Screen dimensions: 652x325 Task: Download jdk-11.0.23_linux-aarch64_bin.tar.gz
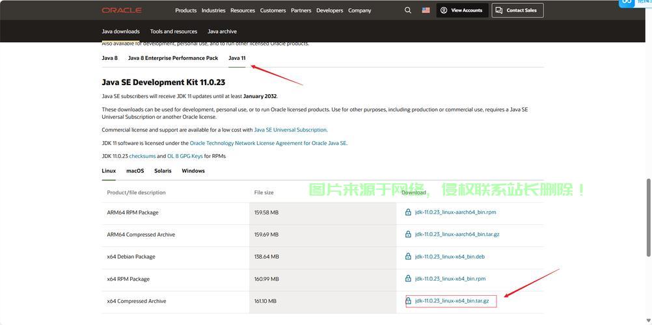[x=457, y=235]
